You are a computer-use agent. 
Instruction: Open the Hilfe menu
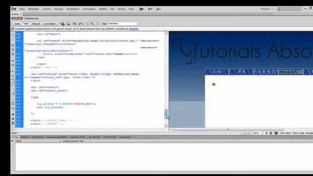131,9
